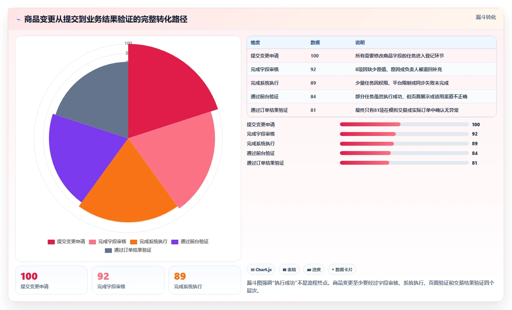Viewport: 512px width, 310px height.
Task: Open the 89 完成系统执行 data card
Action: pyautogui.click(x=205, y=280)
